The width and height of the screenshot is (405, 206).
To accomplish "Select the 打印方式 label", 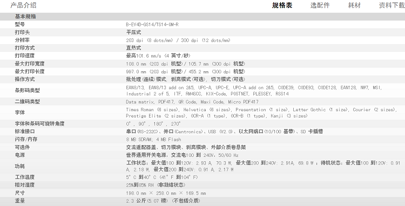I will 25,48.
